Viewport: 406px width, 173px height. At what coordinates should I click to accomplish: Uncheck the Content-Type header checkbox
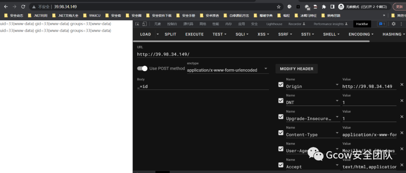click(281, 133)
